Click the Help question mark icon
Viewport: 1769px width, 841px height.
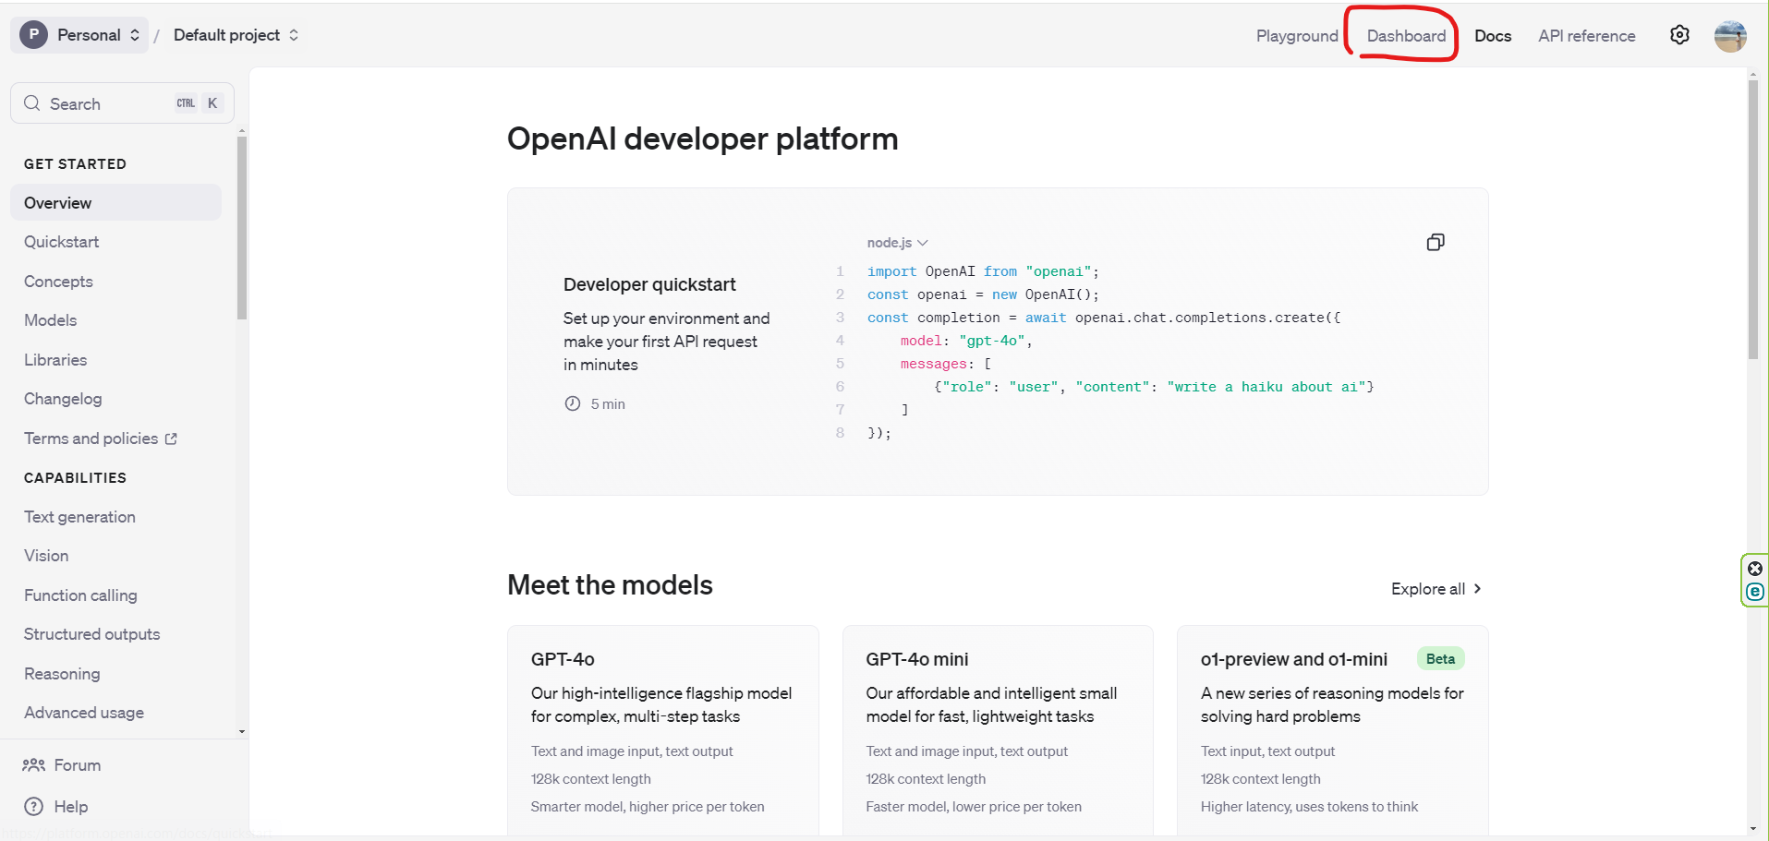point(32,806)
